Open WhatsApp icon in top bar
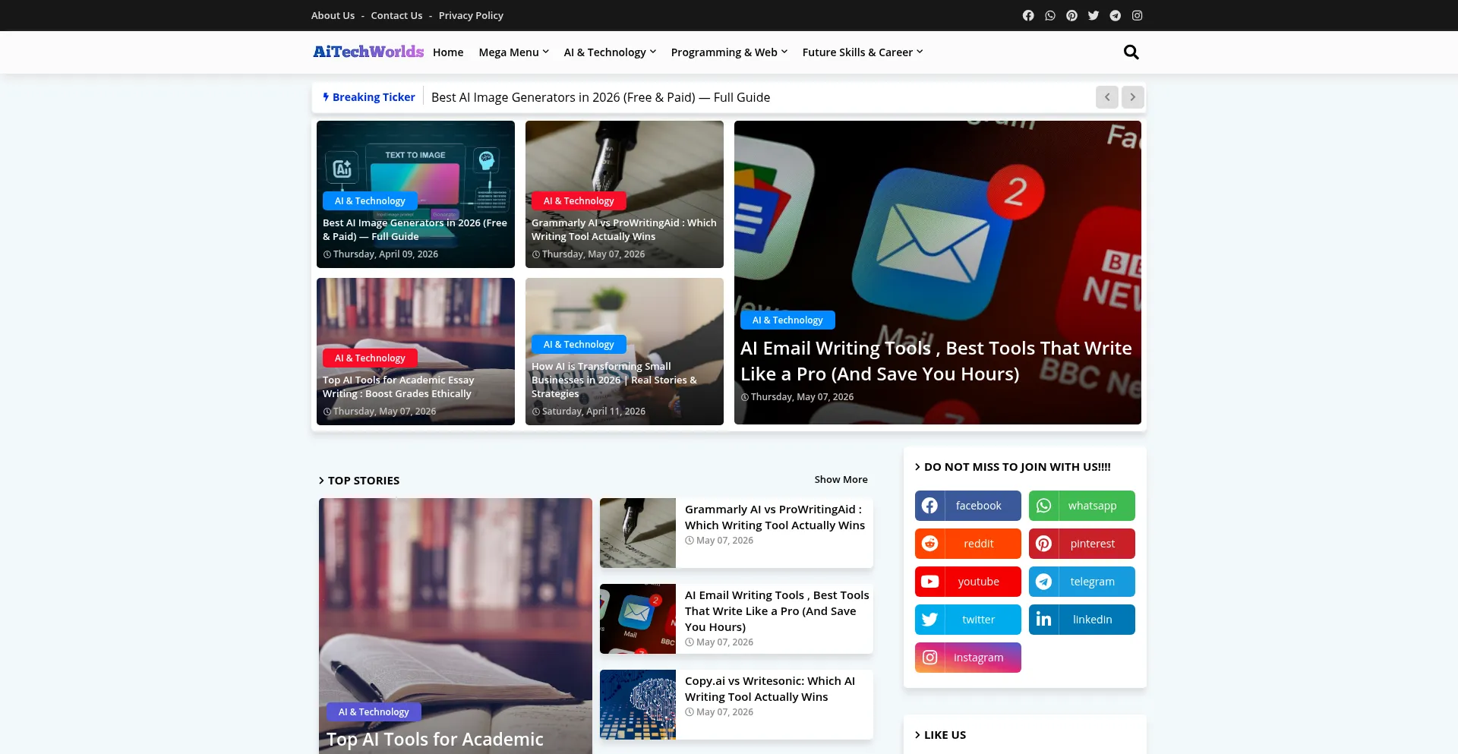This screenshot has width=1458, height=754. pos(1050,15)
